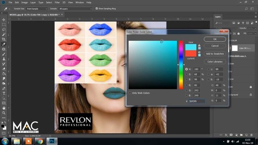Select the Horizontal Type tool
Screen dimensions: 258x145
pyautogui.click(x=4, y=93)
